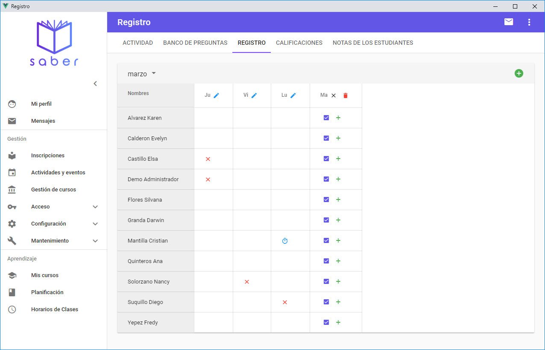The image size is (545, 350).
Task: Uncheck attendance for Flores Silvana
Action: [326, 200]
